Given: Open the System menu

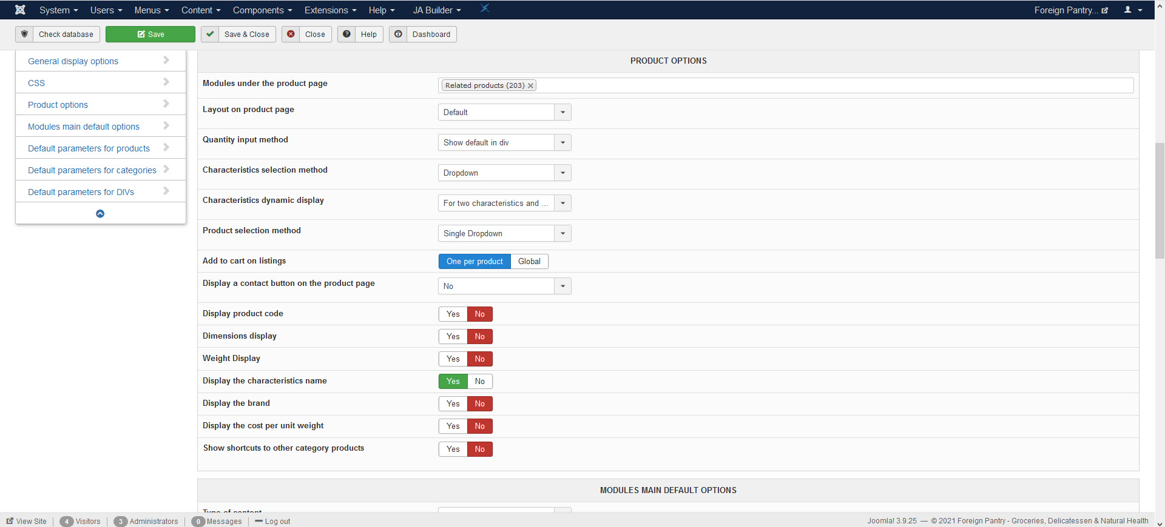Looking at the screenshot, I should coord(58,10).
